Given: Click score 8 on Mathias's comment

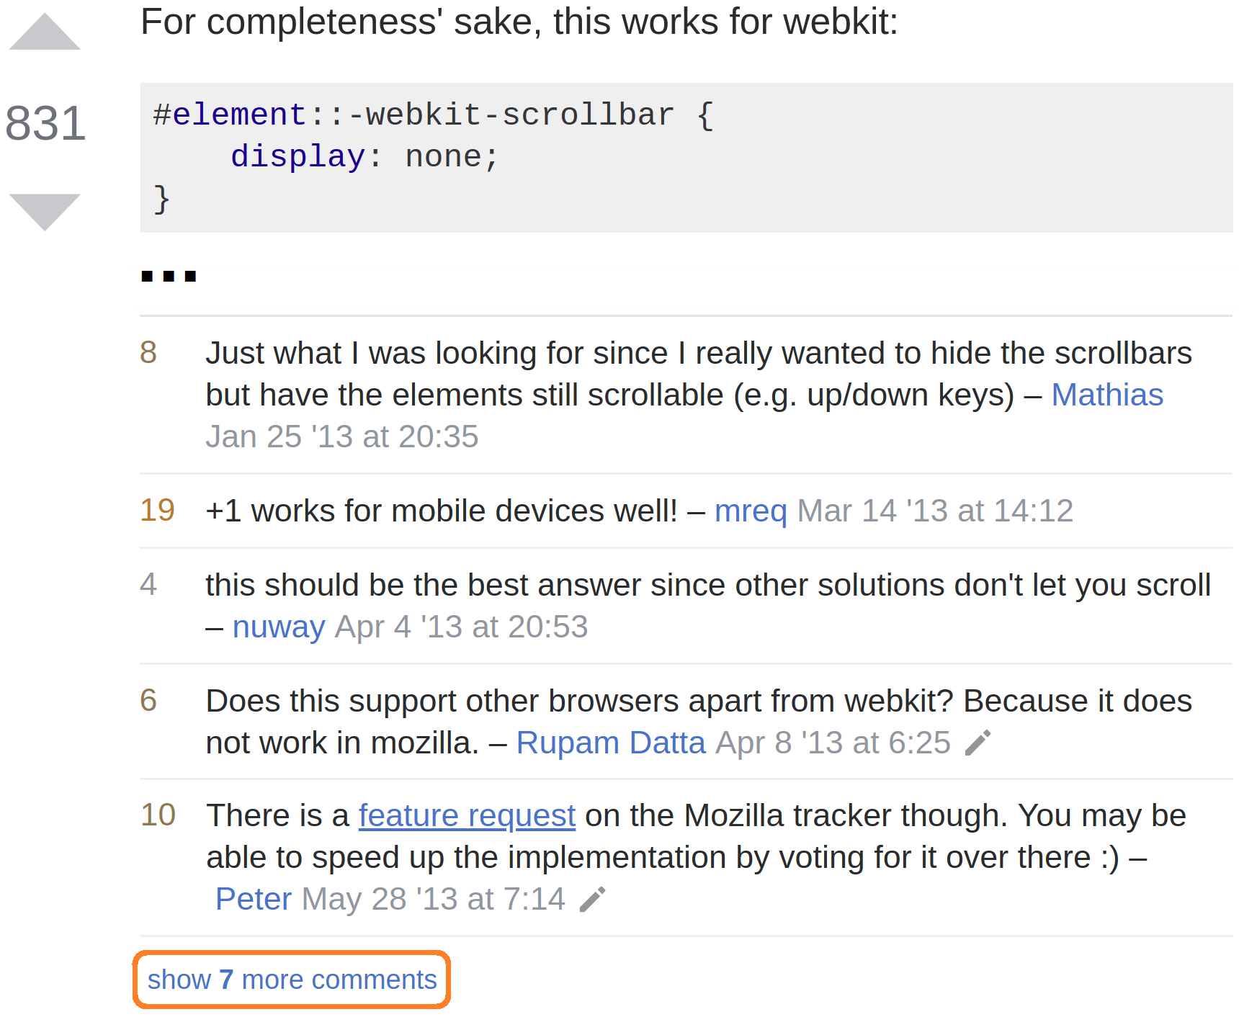Looking at the screenshot, I should click(x=148, y=353).
